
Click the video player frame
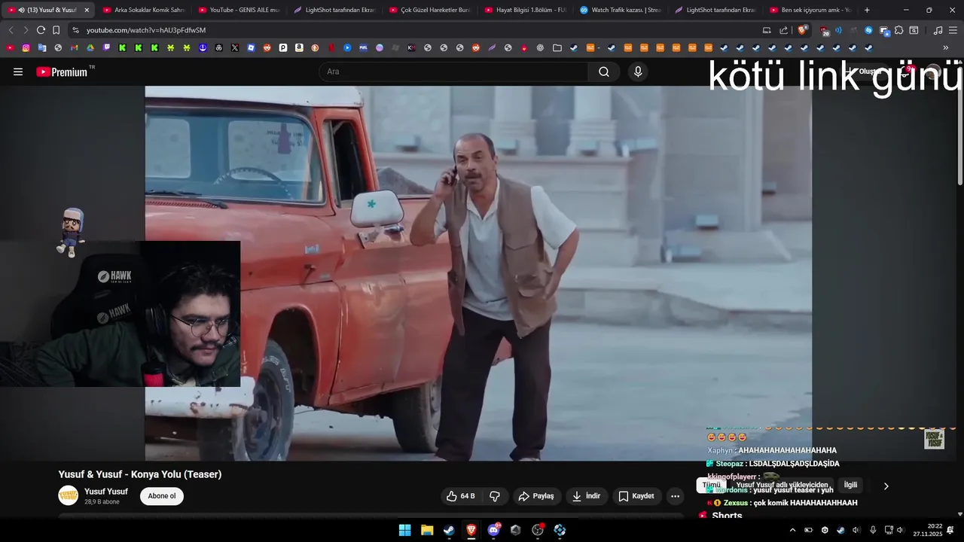[x=478, y=273]
